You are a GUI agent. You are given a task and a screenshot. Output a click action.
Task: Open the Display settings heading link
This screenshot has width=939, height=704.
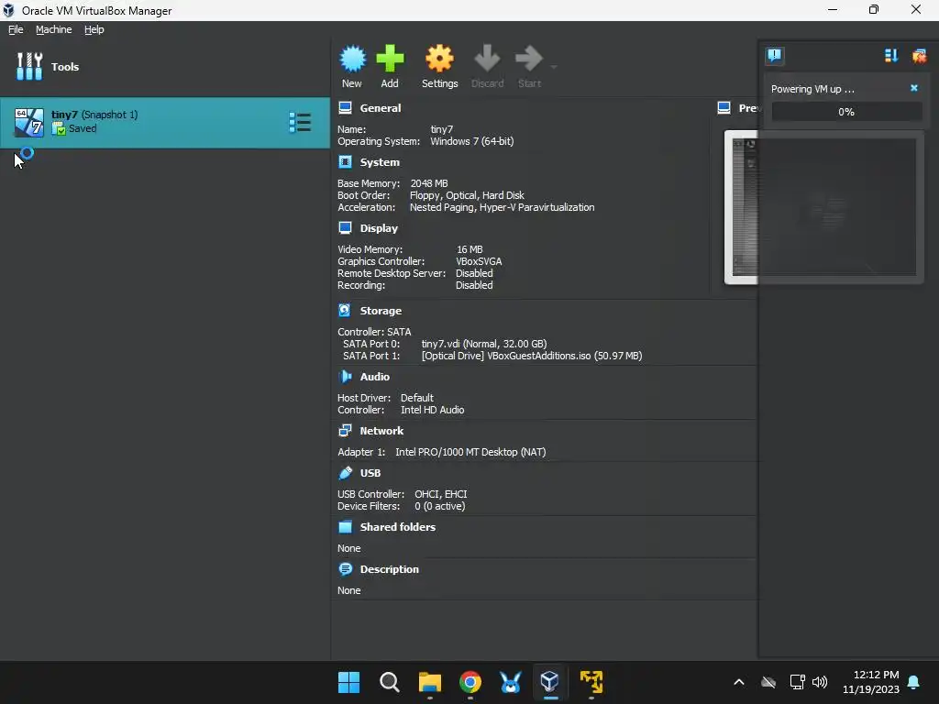tap(379, 228)
